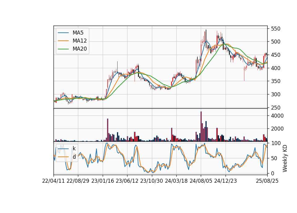Click the 300 price axis tick
The image size is (297, 213).
276,94
